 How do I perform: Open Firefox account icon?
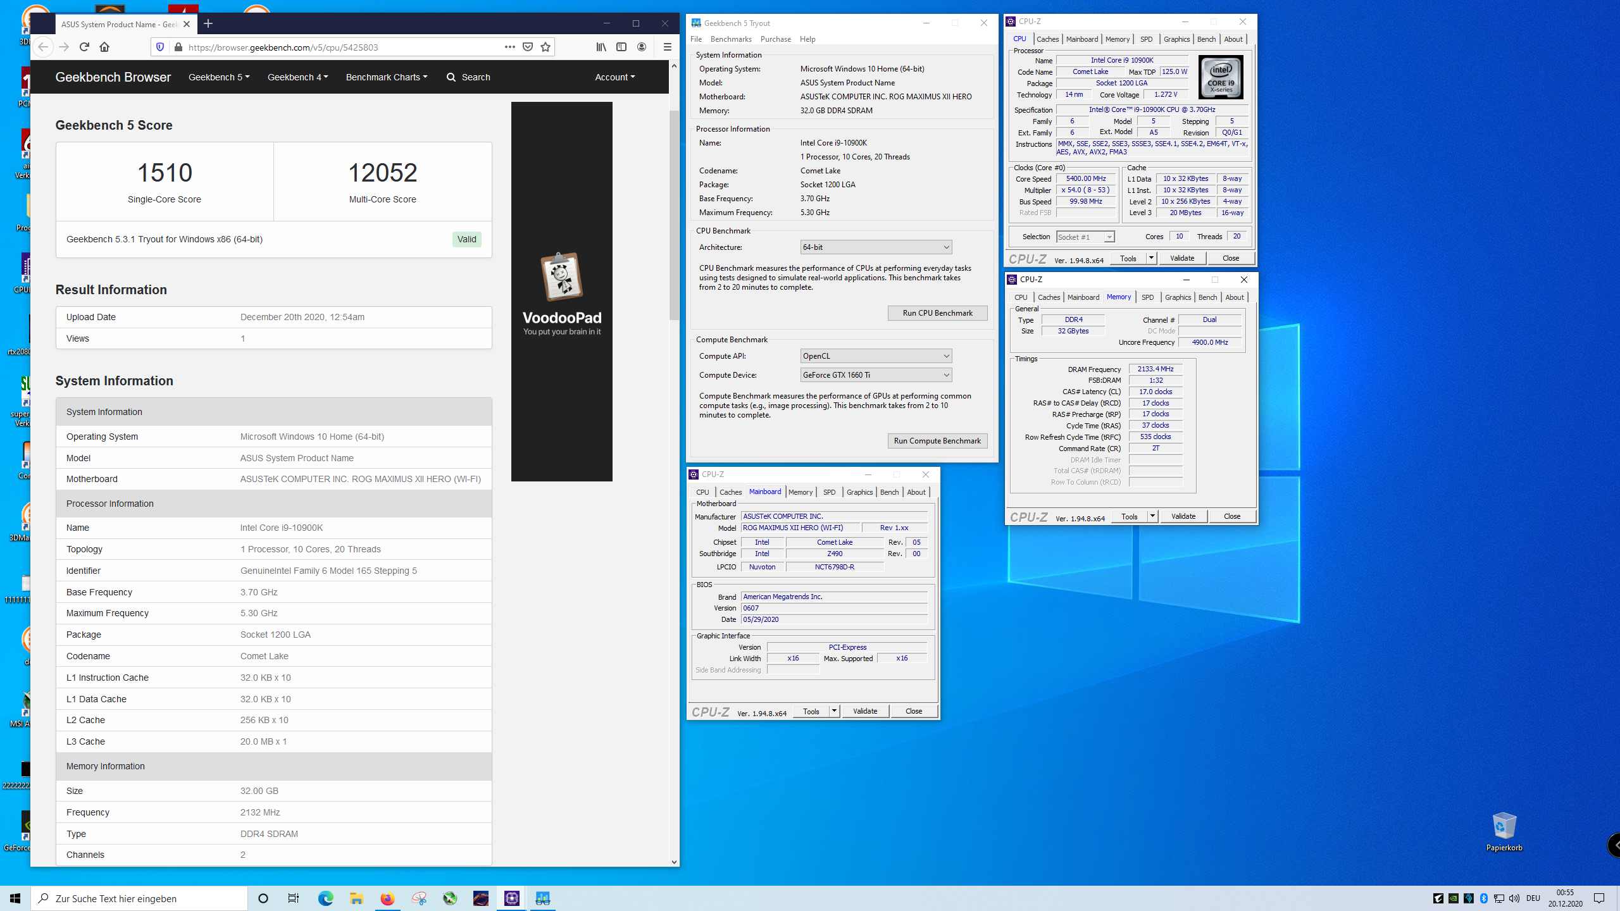click(x=642, y=47)
